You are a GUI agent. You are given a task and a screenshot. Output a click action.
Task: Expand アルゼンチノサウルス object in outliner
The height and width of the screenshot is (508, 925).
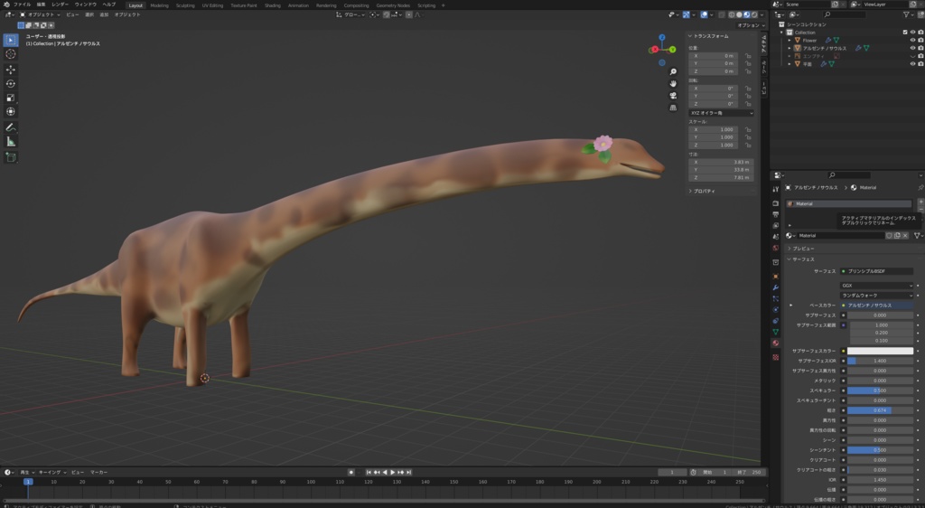(x=790, y=49)
